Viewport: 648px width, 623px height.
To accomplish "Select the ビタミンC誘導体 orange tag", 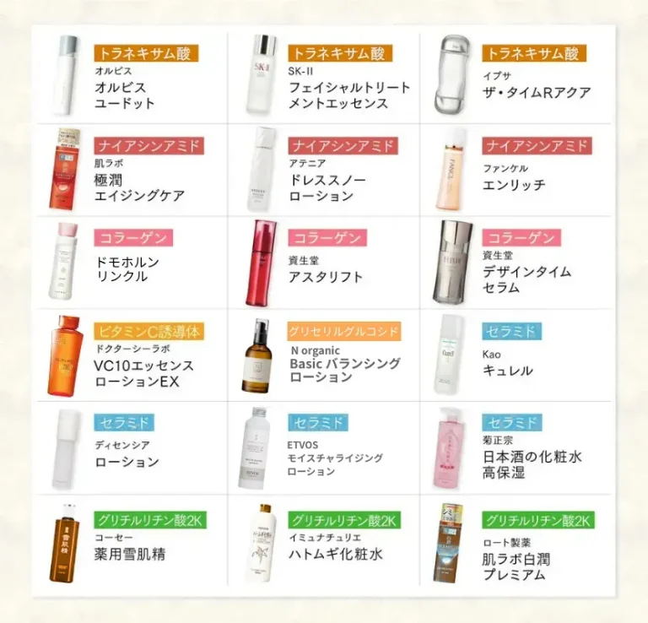I will 149,331.
